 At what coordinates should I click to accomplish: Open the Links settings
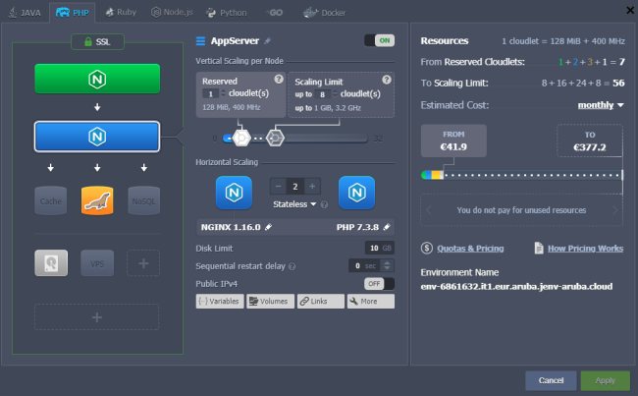coord(321,301)
